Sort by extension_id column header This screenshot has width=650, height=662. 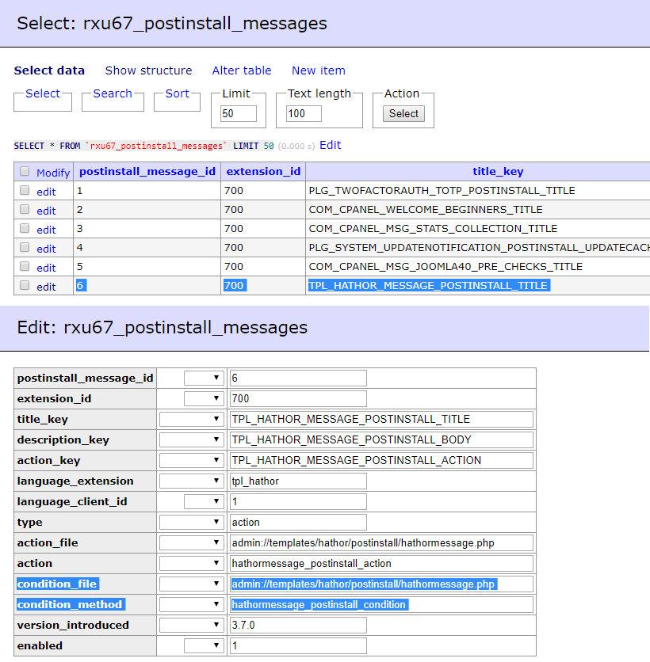[263, 171]
